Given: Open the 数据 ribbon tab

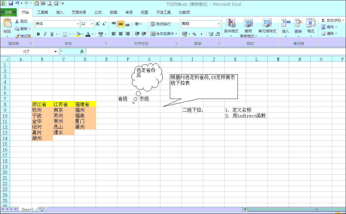Looking at the screenshot, I should [113, 12].
